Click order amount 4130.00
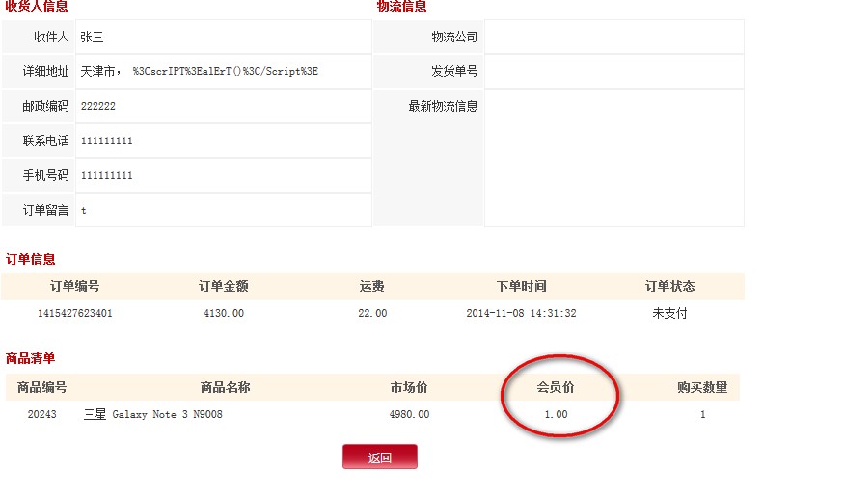 (x=224, y=313)
